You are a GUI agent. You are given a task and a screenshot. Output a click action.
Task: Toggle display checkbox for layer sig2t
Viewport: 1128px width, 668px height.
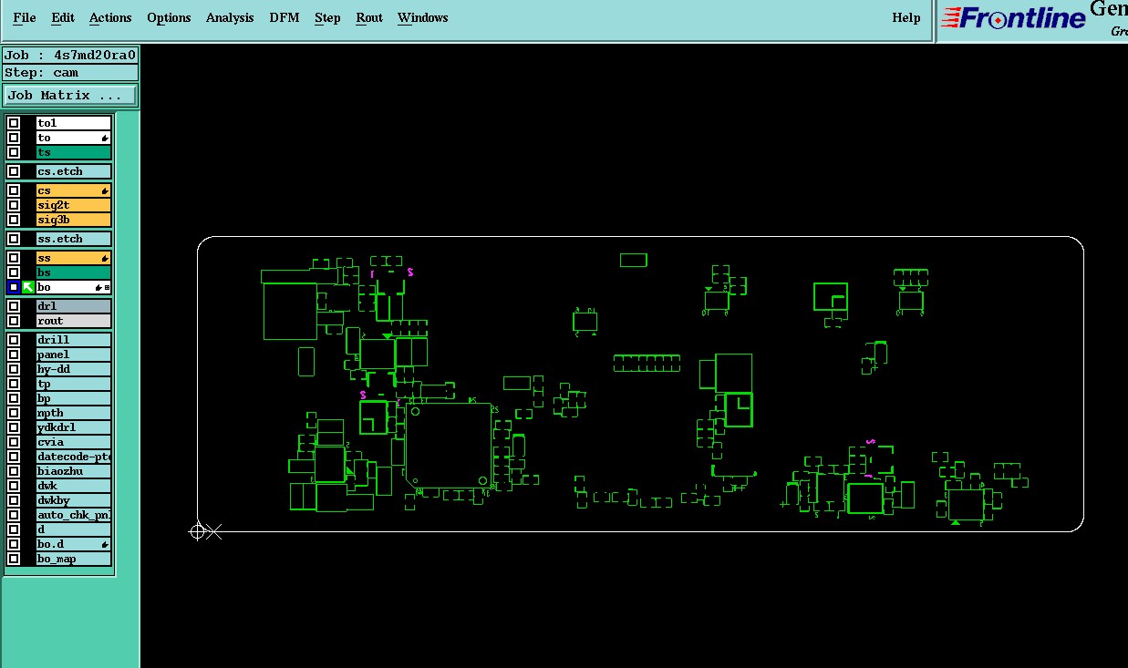14,205
